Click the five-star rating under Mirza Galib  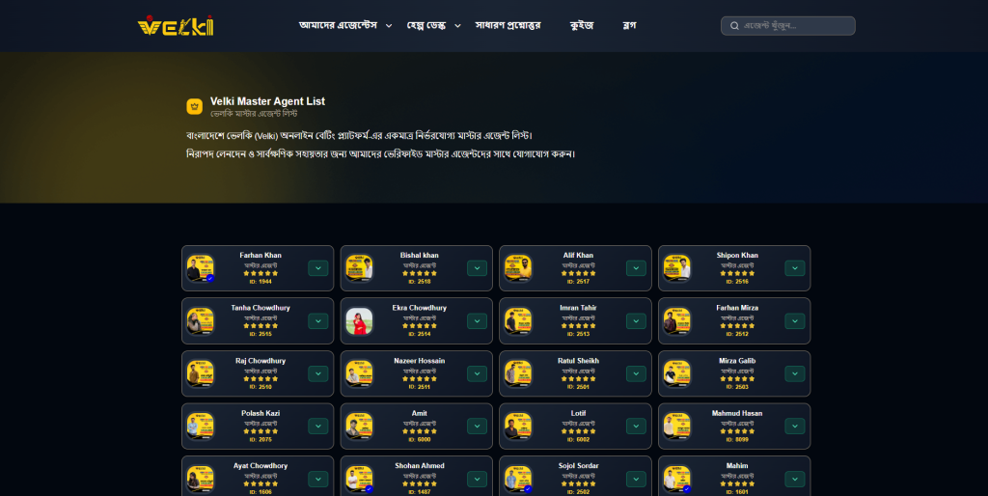[x=737, y=379]
